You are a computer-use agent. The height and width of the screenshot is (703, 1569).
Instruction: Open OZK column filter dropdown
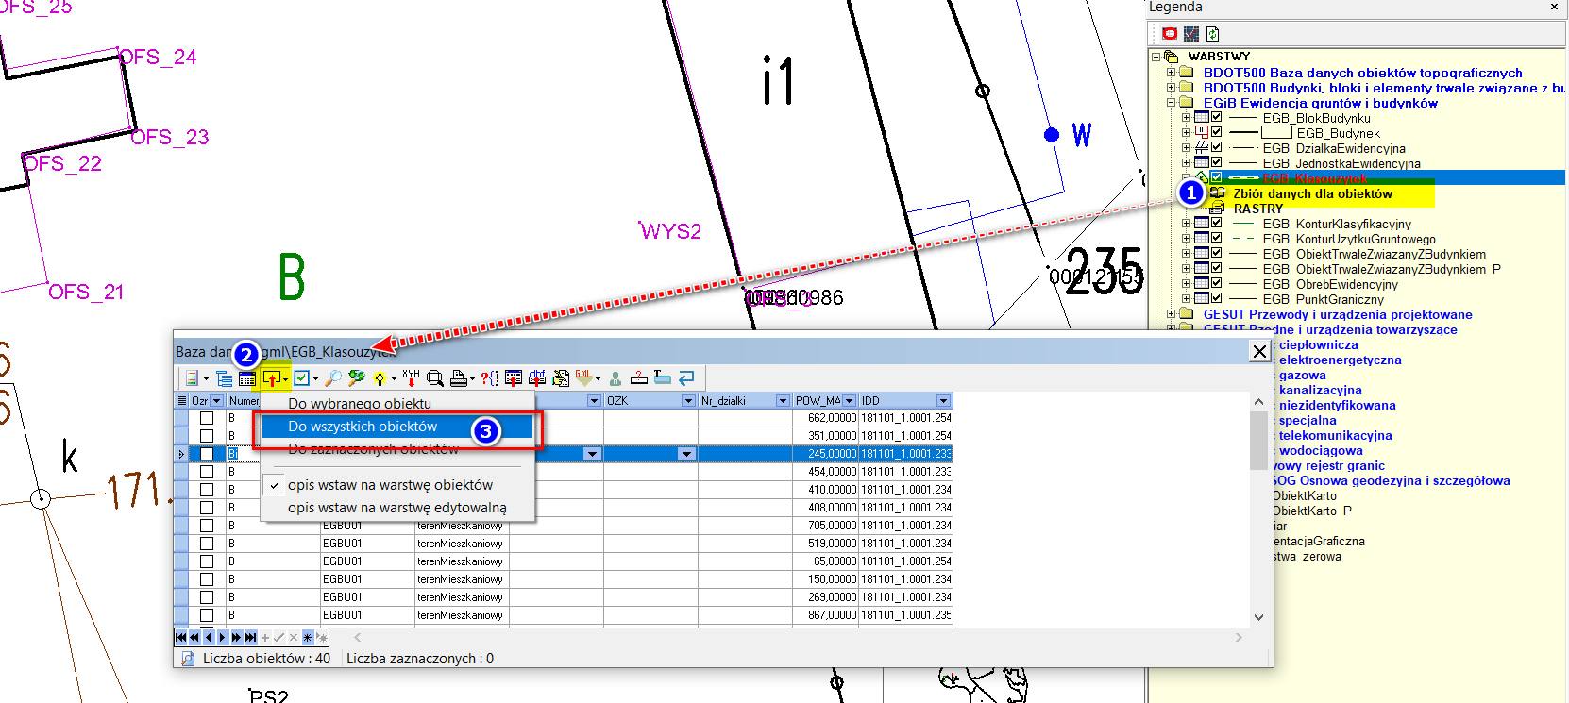tap(688, 401)
